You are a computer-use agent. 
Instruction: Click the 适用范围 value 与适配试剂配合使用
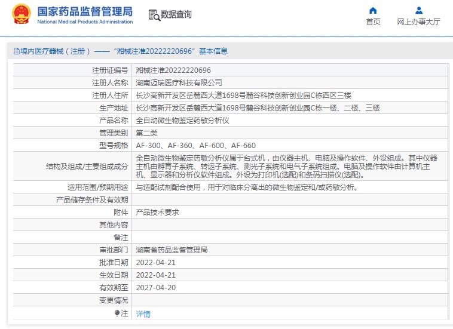coord(247,187)
